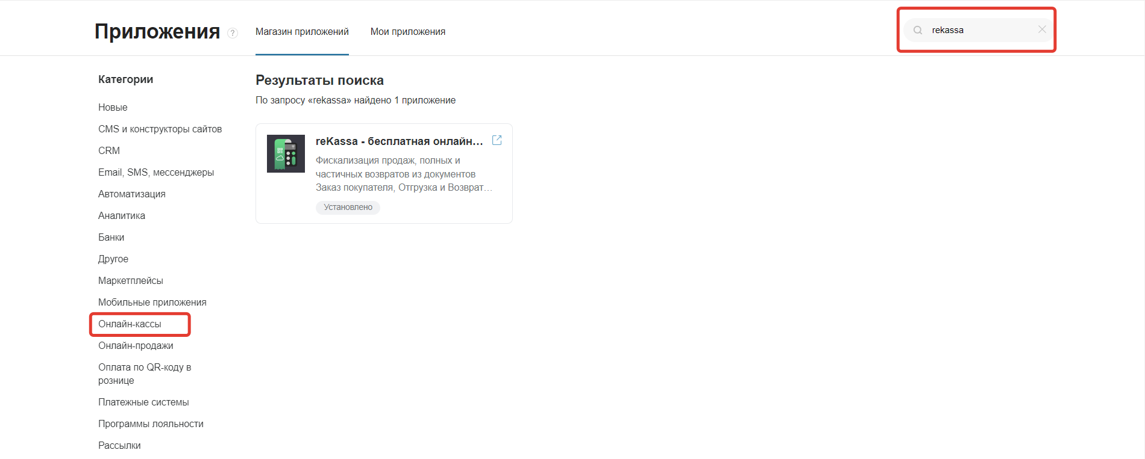Screen dimensions: 1145x459
Task: Click the Категории heading
Action: pyautogui.click(x=125, y=79)
